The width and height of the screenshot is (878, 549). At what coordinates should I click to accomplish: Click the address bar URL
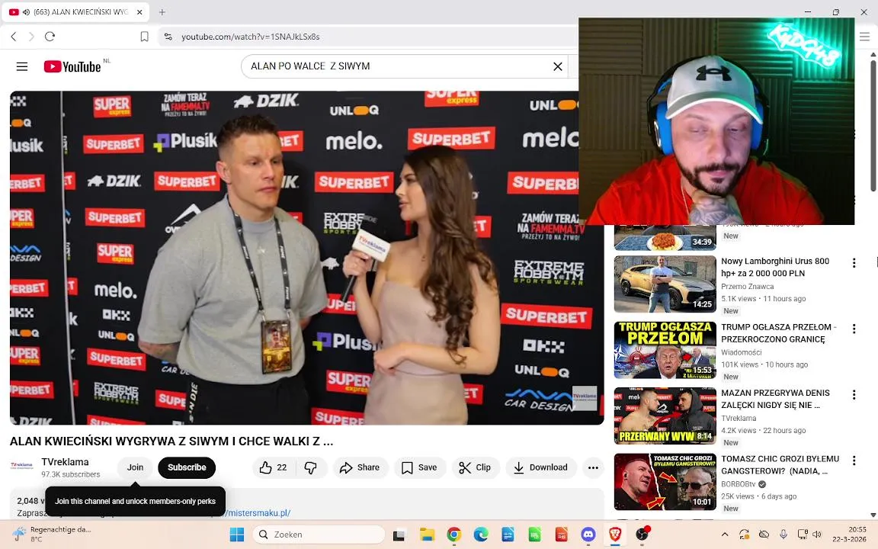(250, 37)
